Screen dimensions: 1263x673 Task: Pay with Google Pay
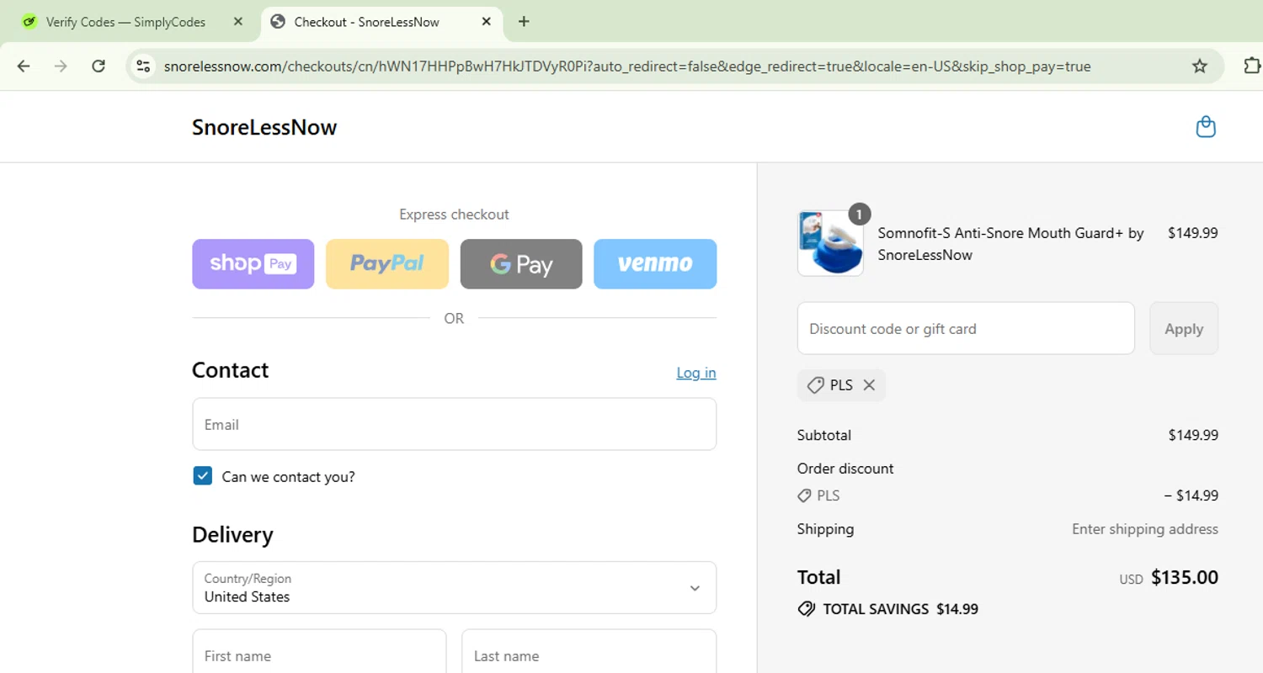coord(521,264)
